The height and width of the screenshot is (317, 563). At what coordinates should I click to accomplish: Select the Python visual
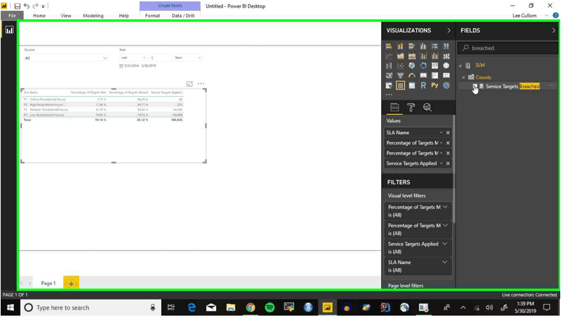tap(435, 85)
